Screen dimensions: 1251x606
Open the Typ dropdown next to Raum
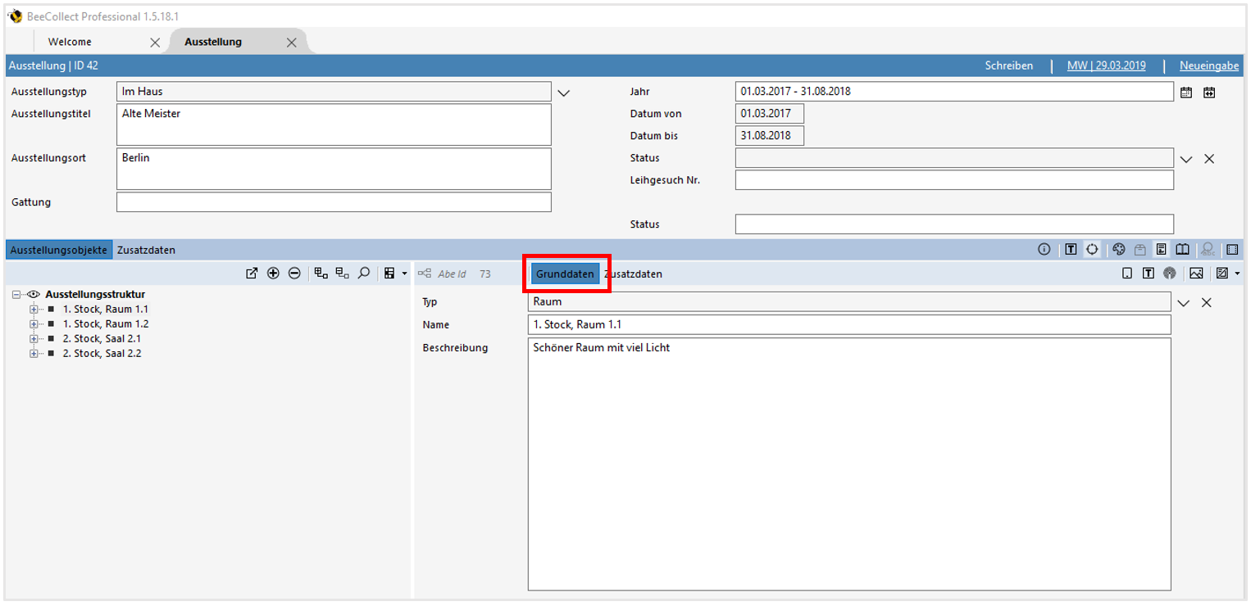click(x=1183, y=303)
